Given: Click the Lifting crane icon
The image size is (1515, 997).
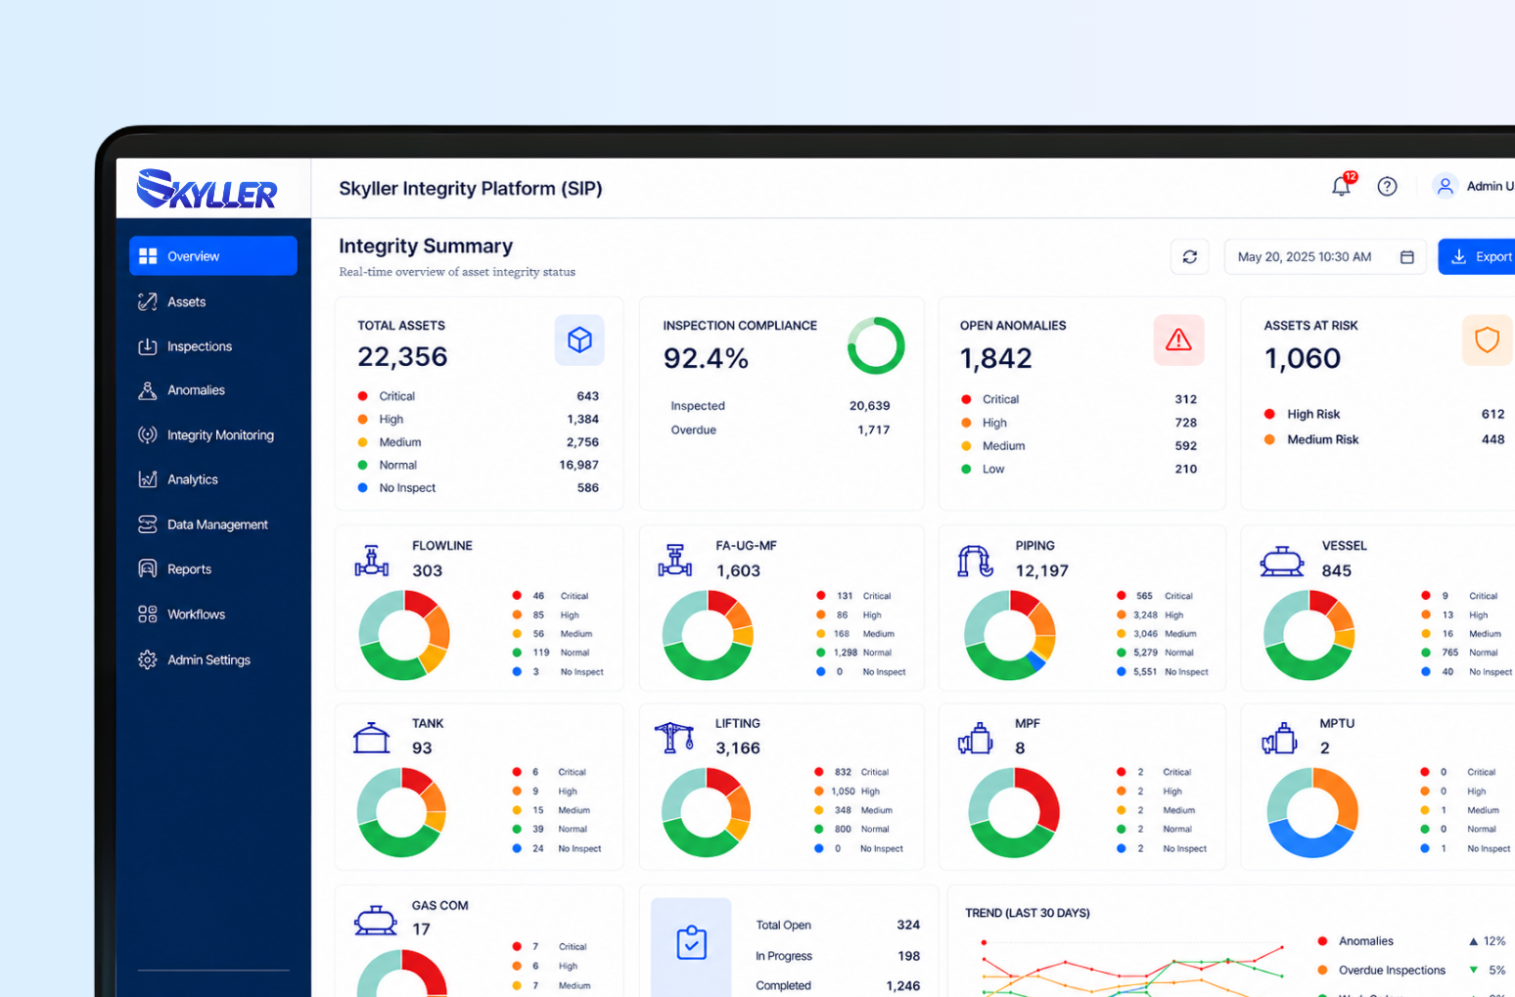Looking at the screenshot, I should tap(674, 738).
